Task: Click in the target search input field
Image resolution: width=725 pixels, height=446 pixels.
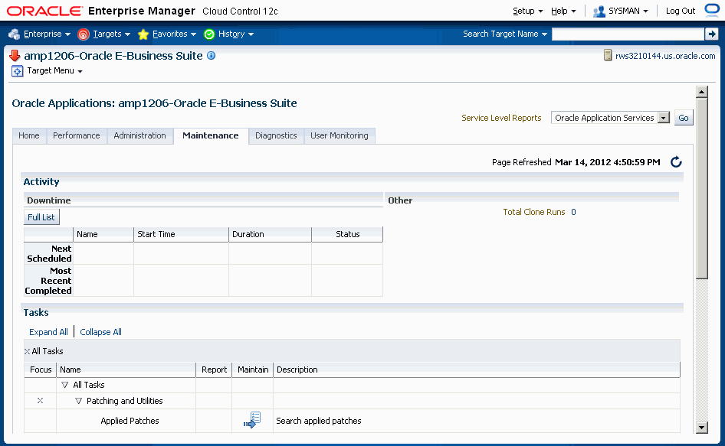Action: tap(628, 34)
